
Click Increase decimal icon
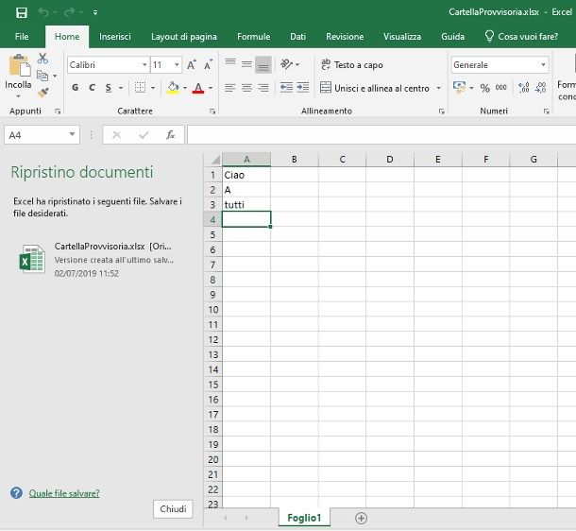coord(524,88)
